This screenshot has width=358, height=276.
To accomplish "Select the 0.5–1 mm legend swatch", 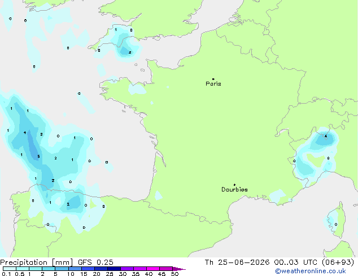I will click(x=23, y=269).
